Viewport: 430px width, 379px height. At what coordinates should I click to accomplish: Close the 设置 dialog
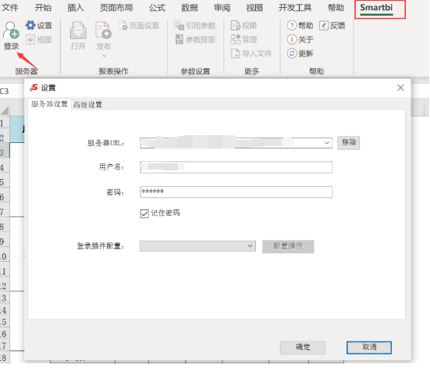pyautogui.click(x=400, y=88)
